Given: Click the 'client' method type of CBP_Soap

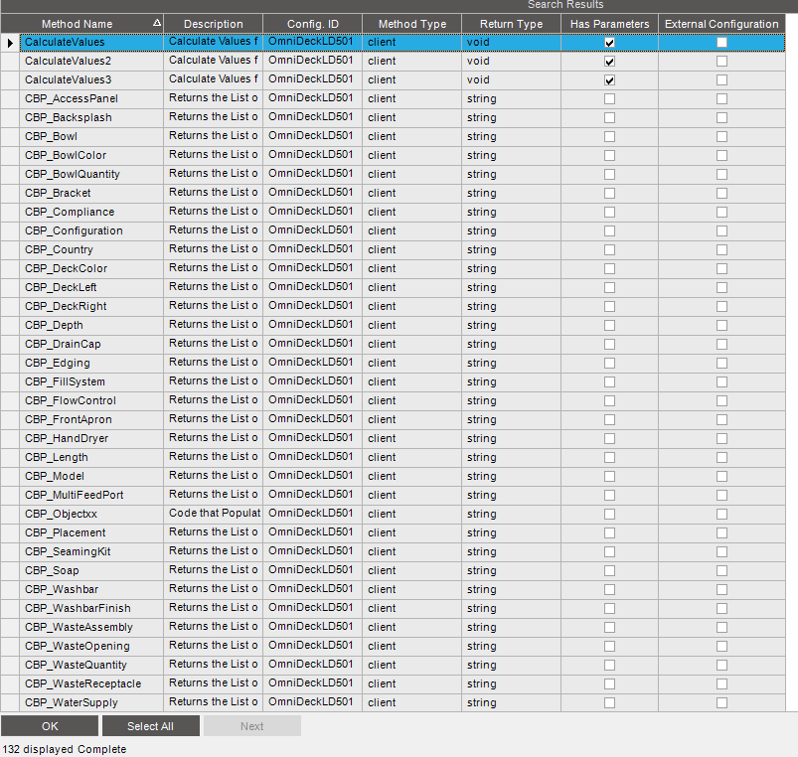Looking at the screenshot, I should pos(382,570).
